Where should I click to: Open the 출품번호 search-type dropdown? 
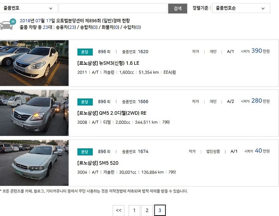pyautogui.click(x=28, y=8)
